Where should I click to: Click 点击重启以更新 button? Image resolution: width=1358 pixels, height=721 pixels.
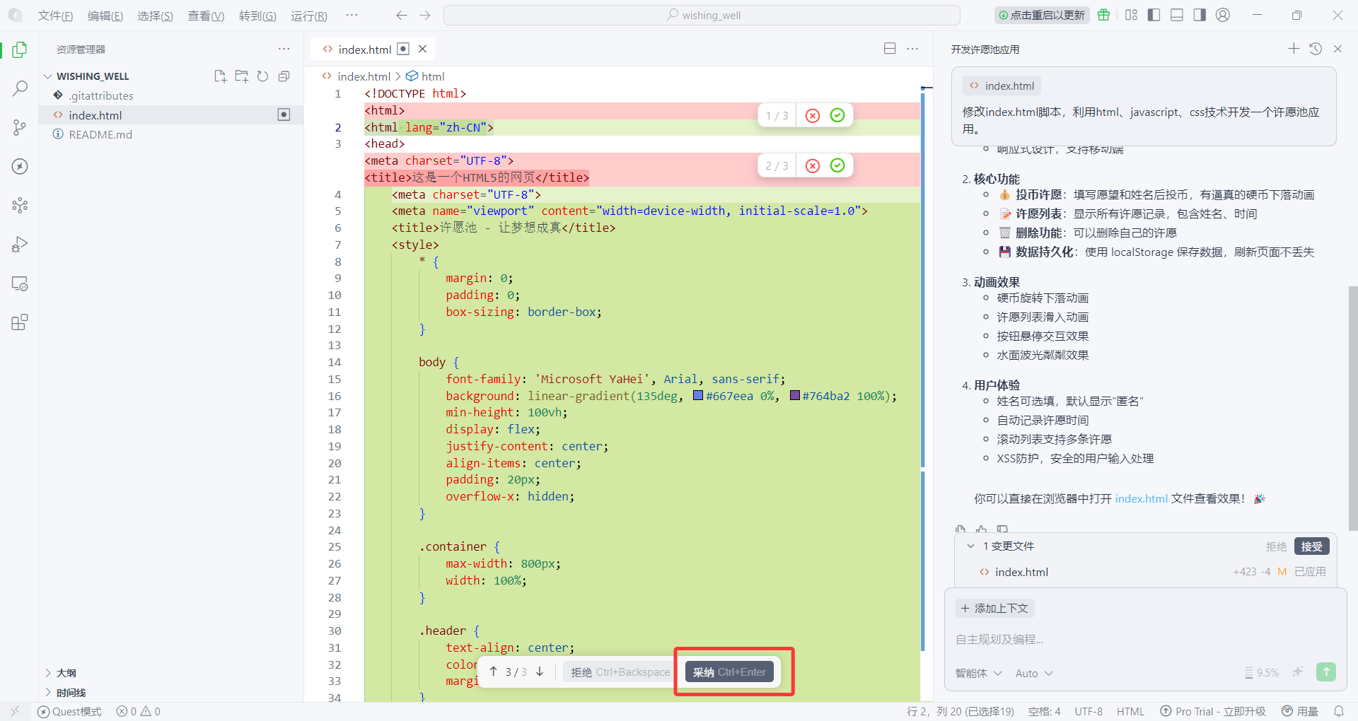tap(1042, 15)
